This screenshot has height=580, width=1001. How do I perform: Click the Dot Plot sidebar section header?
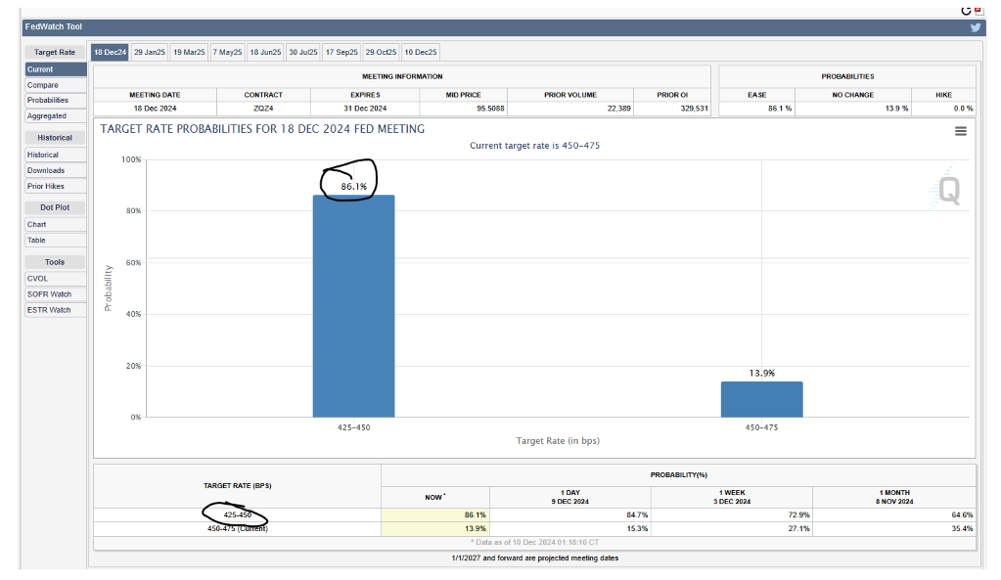[x=55, y=208]
